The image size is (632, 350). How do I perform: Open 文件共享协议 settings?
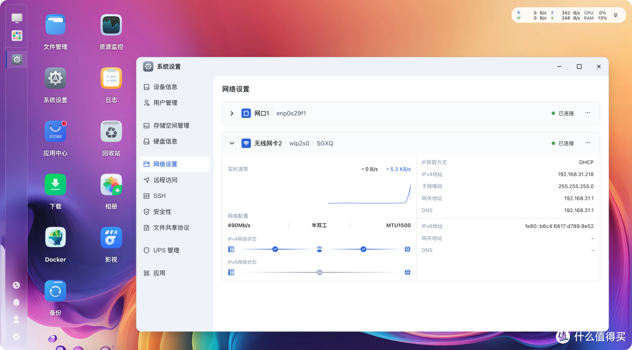point(174,228)
